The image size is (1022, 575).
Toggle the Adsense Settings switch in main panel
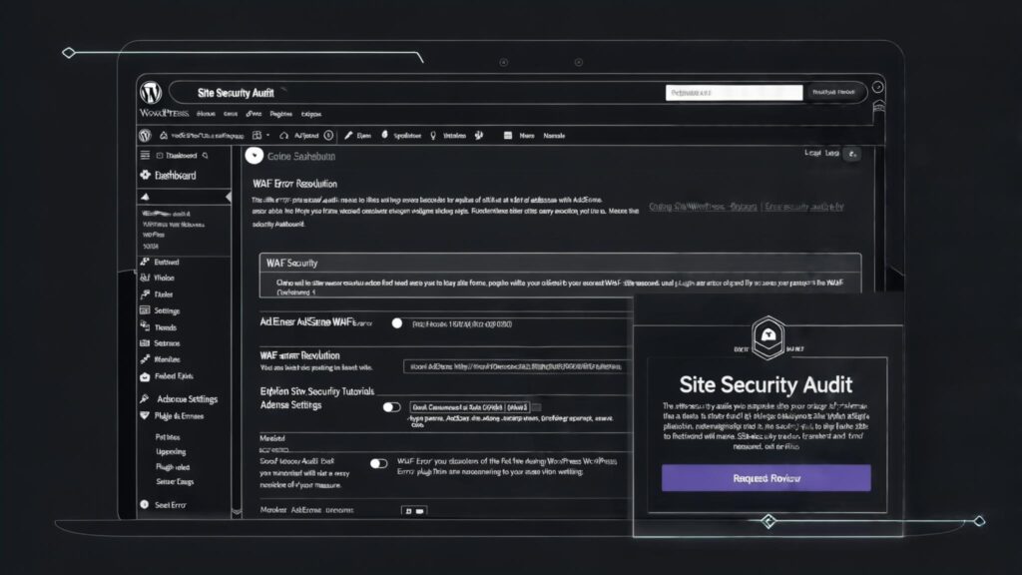(x=391, y=407)
